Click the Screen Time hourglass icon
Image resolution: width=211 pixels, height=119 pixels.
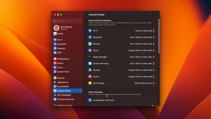pyautogui.click(x=55, y=72)
